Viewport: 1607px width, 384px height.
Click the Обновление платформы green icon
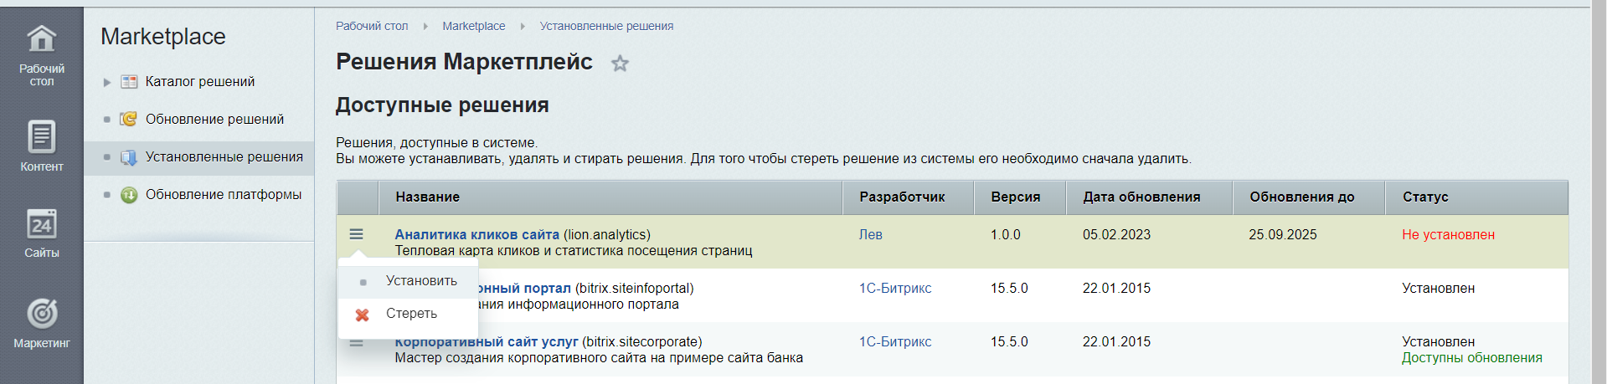(x=129, y=195)
